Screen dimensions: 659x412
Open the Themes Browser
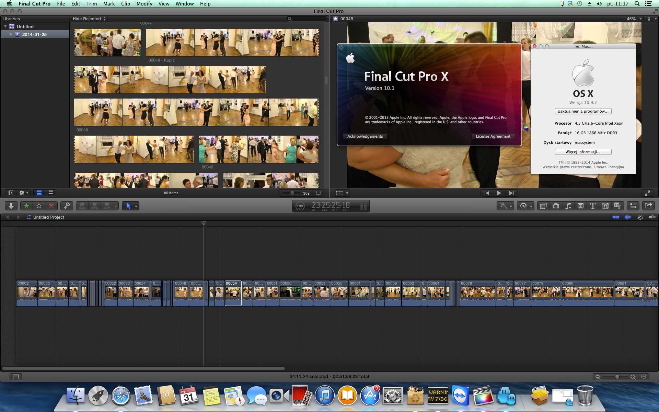617,206
